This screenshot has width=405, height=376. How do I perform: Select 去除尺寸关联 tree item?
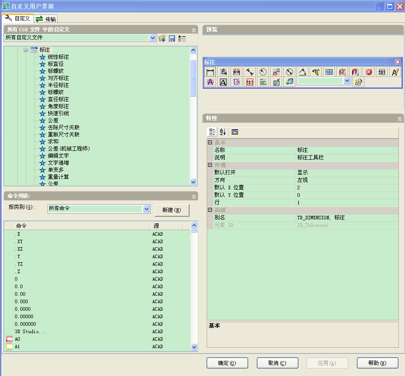63,128
